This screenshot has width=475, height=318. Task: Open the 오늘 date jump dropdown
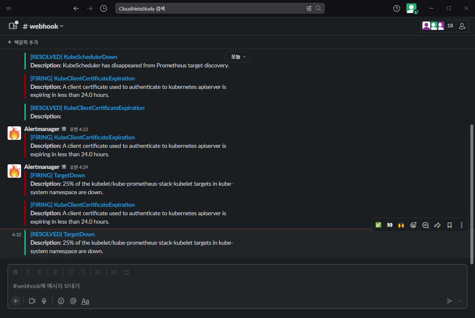click(x=237, y=56)
